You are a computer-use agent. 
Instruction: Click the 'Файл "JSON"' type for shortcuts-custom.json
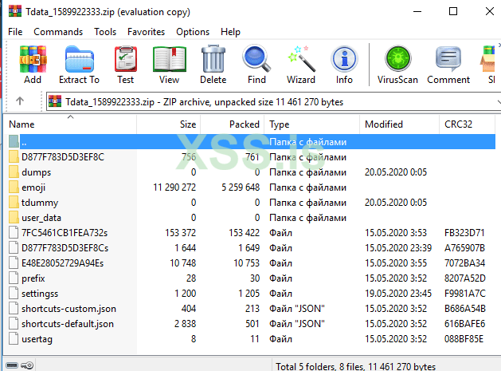[x=297, y=309]
